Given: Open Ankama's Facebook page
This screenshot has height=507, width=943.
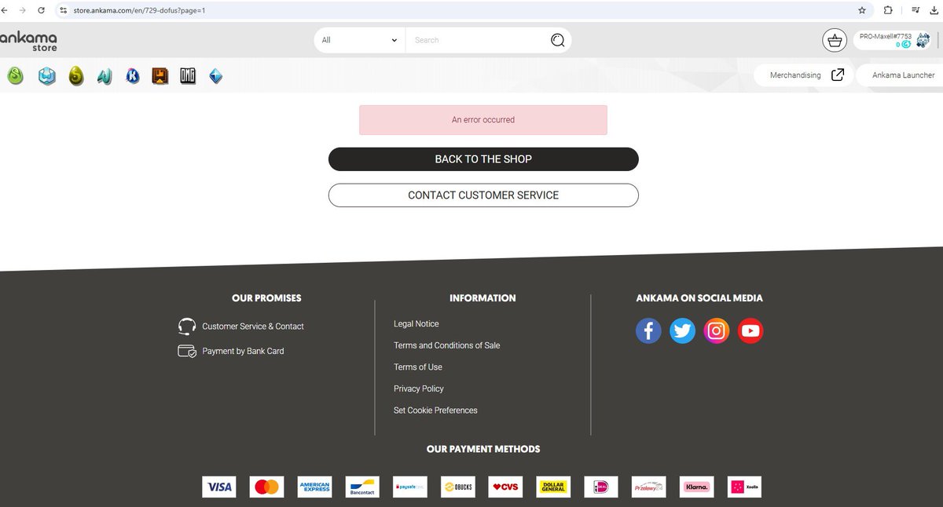Looking at the screenshot, I should (x=648, y=330).
